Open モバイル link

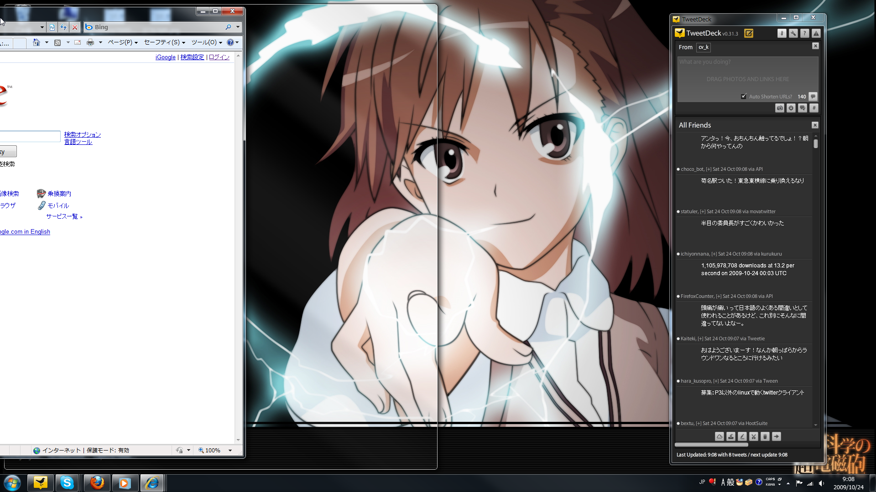tap(58, 205)
